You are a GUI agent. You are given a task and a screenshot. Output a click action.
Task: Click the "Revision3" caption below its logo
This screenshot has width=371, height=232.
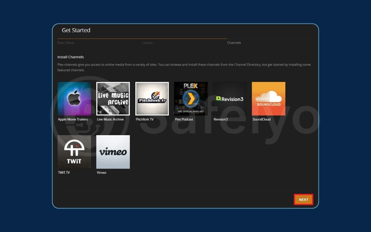pos(221,120)
